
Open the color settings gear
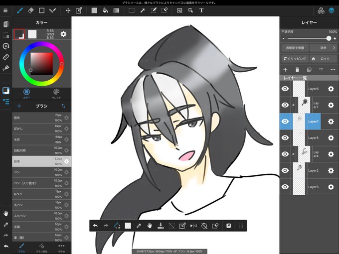[x=63, y=34]
